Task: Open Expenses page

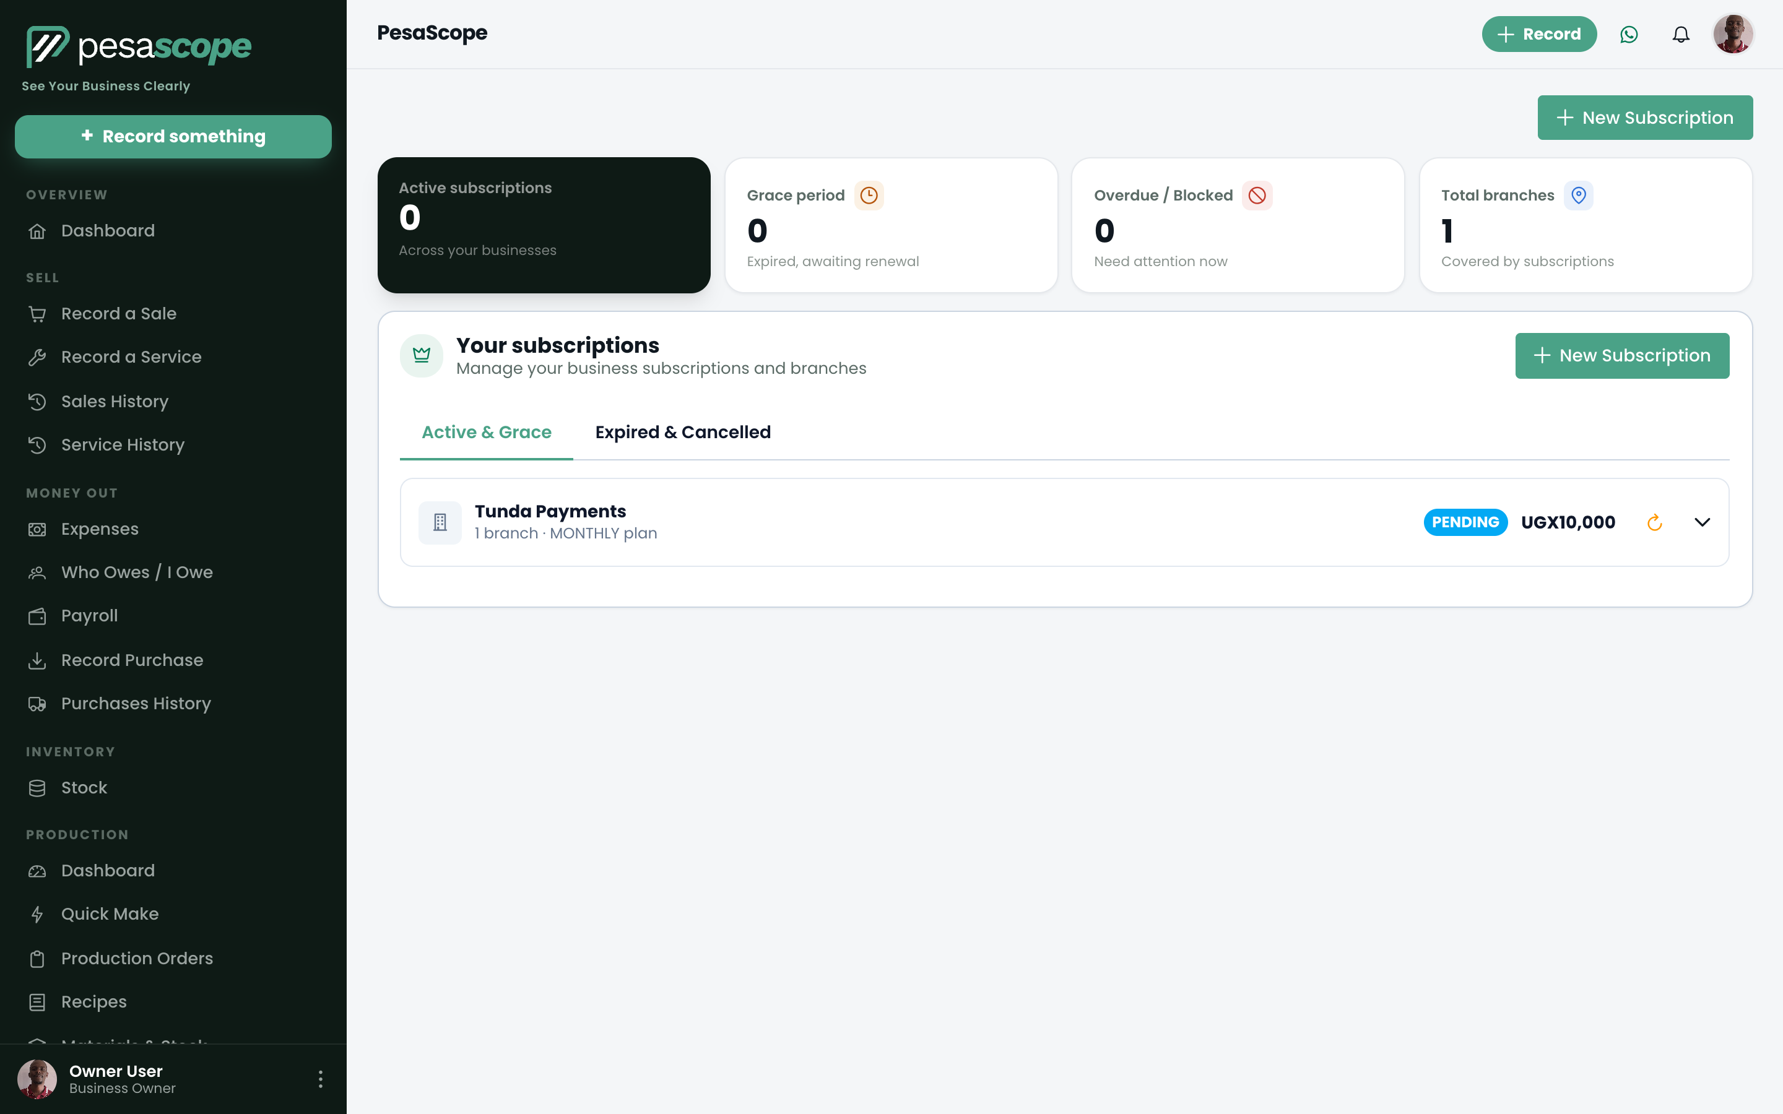Action: [173, 529]
